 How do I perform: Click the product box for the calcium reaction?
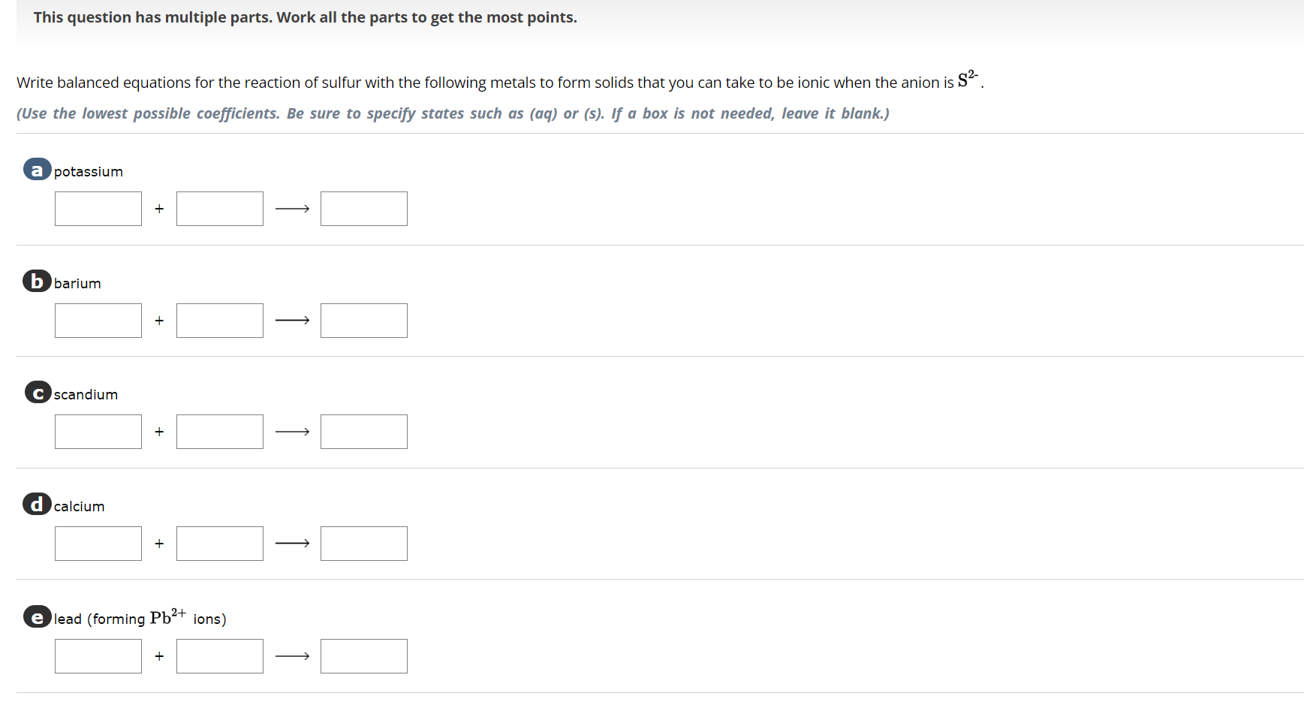pos(363,543)
